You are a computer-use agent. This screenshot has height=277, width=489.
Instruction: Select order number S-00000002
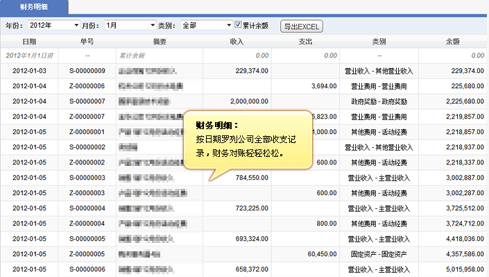(x=87, y=147)
